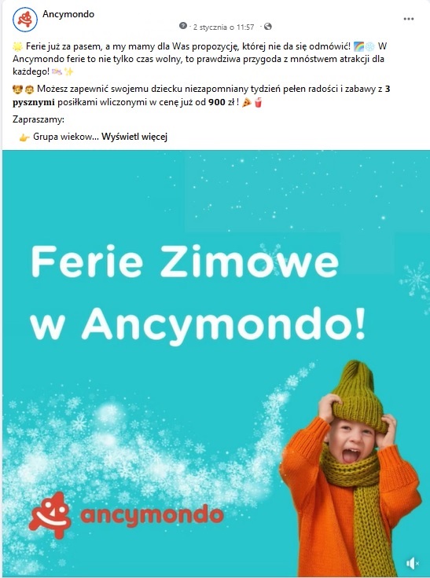Open the post timestamp 2 stycznia o 11:57
Viewport: 430px width, 578px height.
(x=224, y=27)
